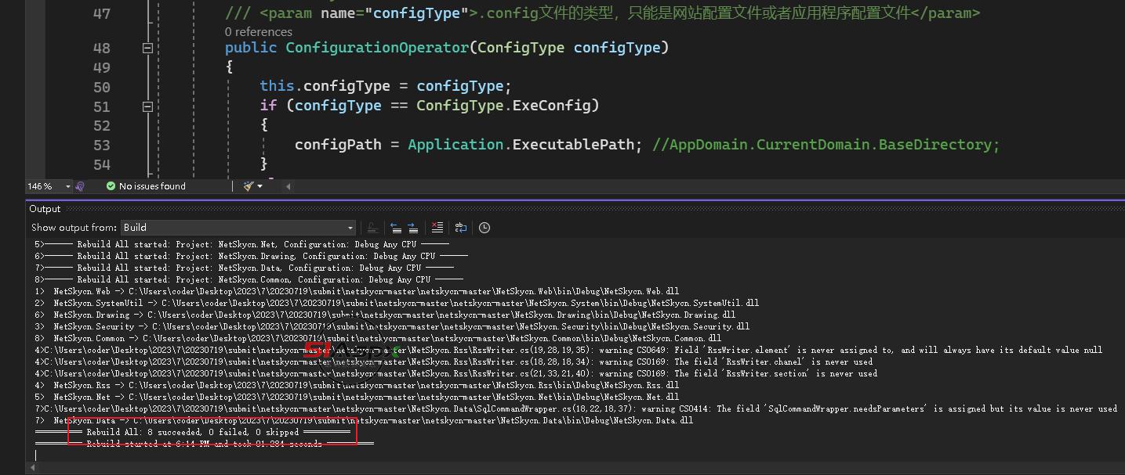Collapse the if block at line 51
This screenshot has width=1125, height=475.
point(147,106)
